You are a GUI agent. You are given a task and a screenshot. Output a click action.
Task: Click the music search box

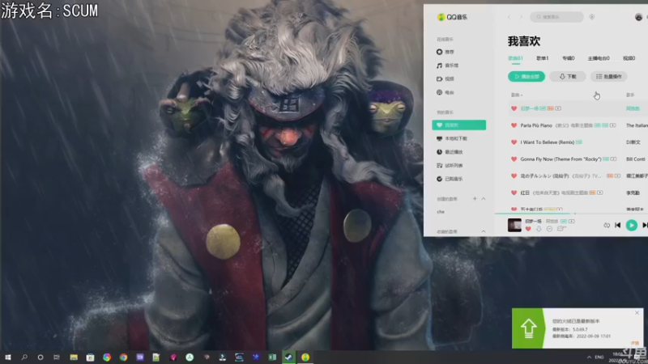[556, 17]
